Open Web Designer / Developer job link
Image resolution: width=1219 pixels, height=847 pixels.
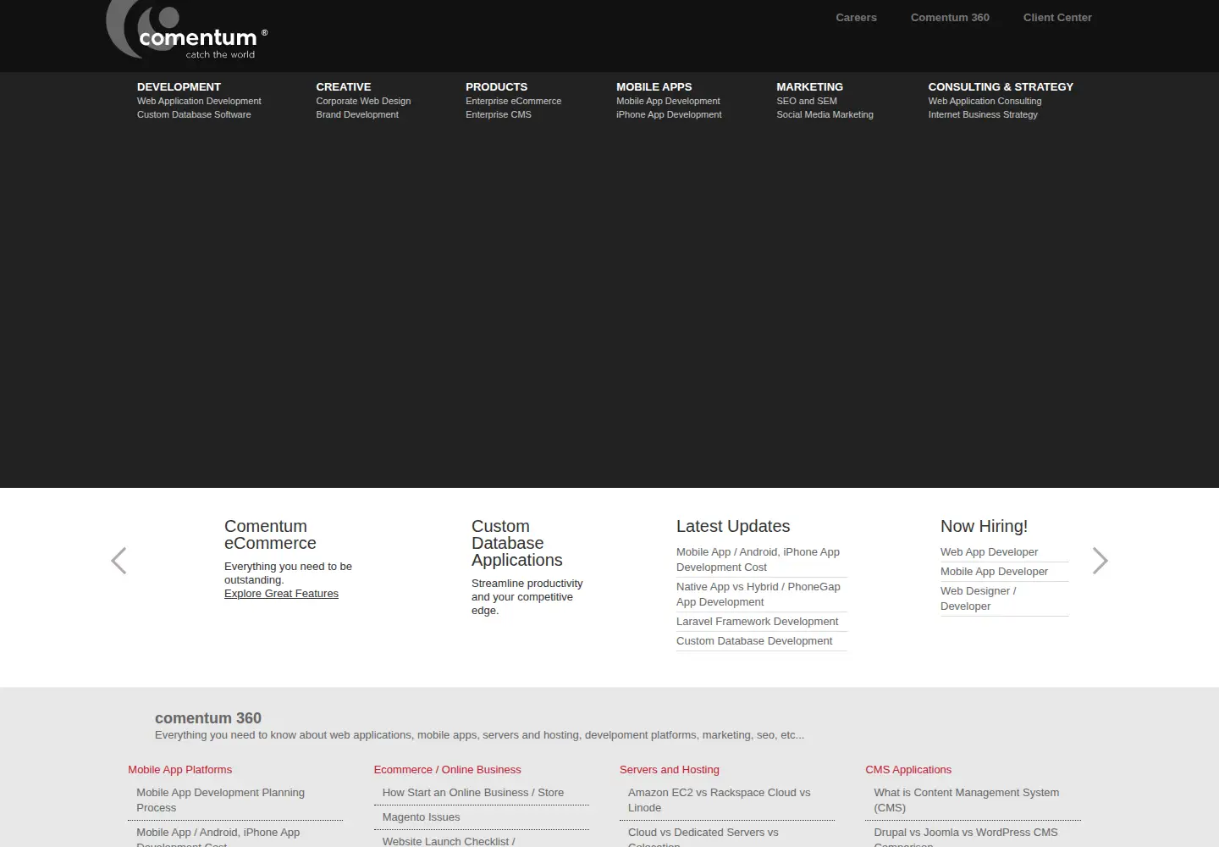978,599
